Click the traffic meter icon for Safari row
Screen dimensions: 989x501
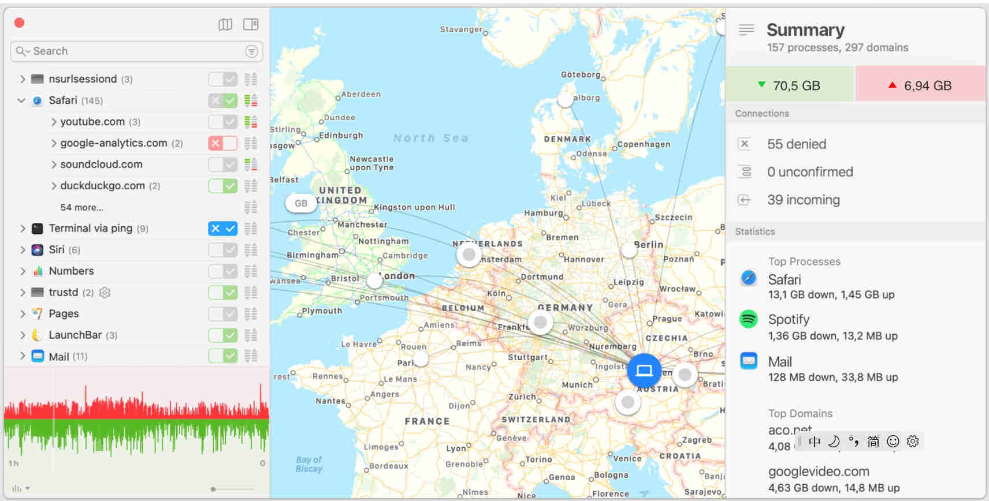click(251, 100)
